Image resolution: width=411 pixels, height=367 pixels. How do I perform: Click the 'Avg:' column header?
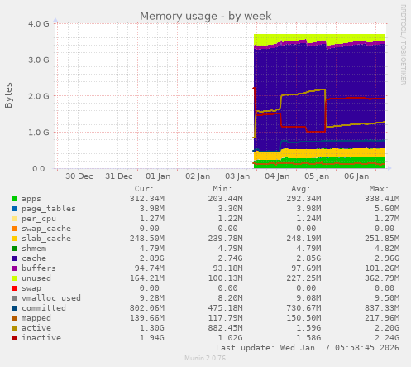(301, 189)
